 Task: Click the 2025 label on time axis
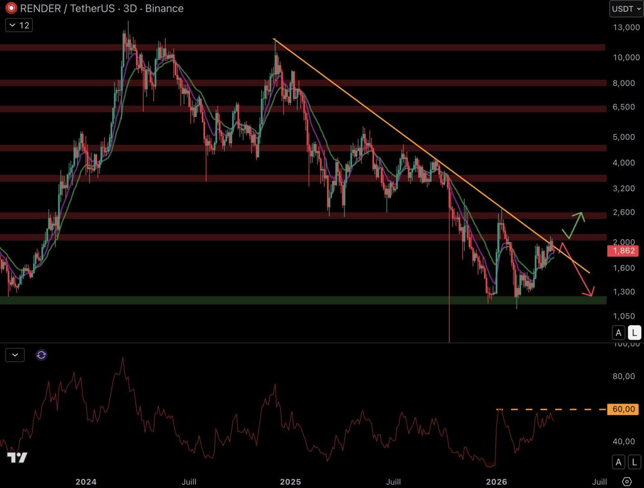pyautogui.click(x=290, y=482)
